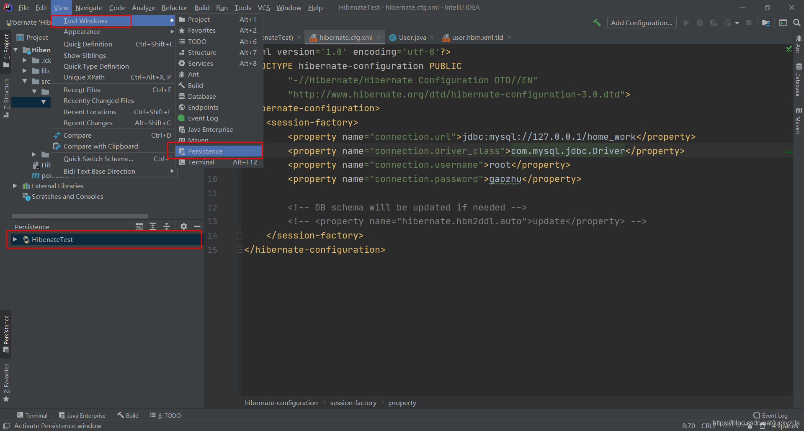Click the Run with Coverage icon
804x431 pixels.
tap(714, 23)
